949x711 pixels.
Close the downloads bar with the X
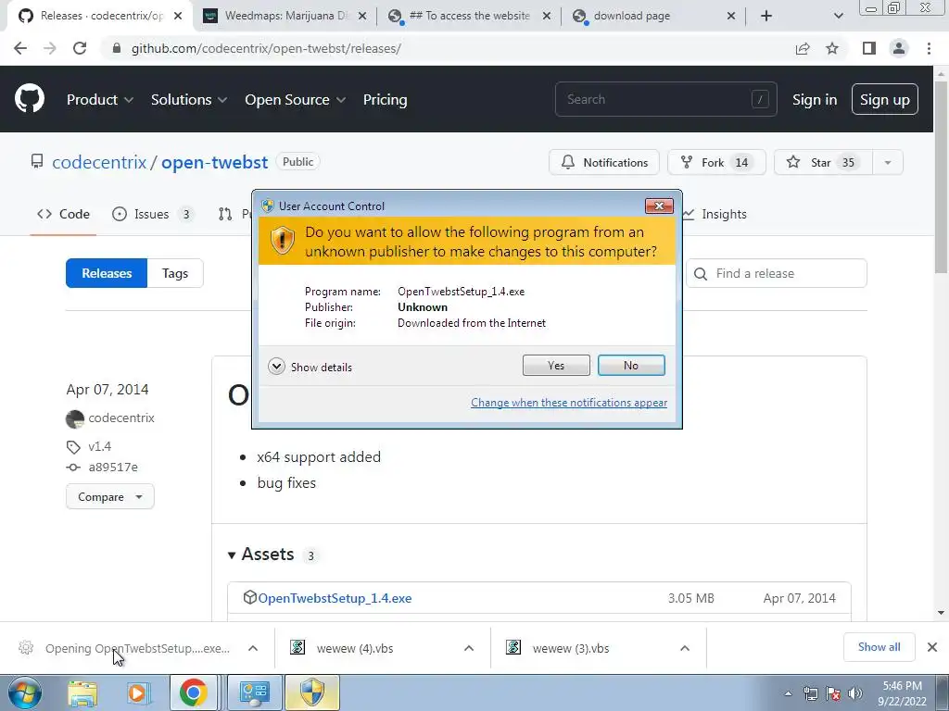click(932, 647)
